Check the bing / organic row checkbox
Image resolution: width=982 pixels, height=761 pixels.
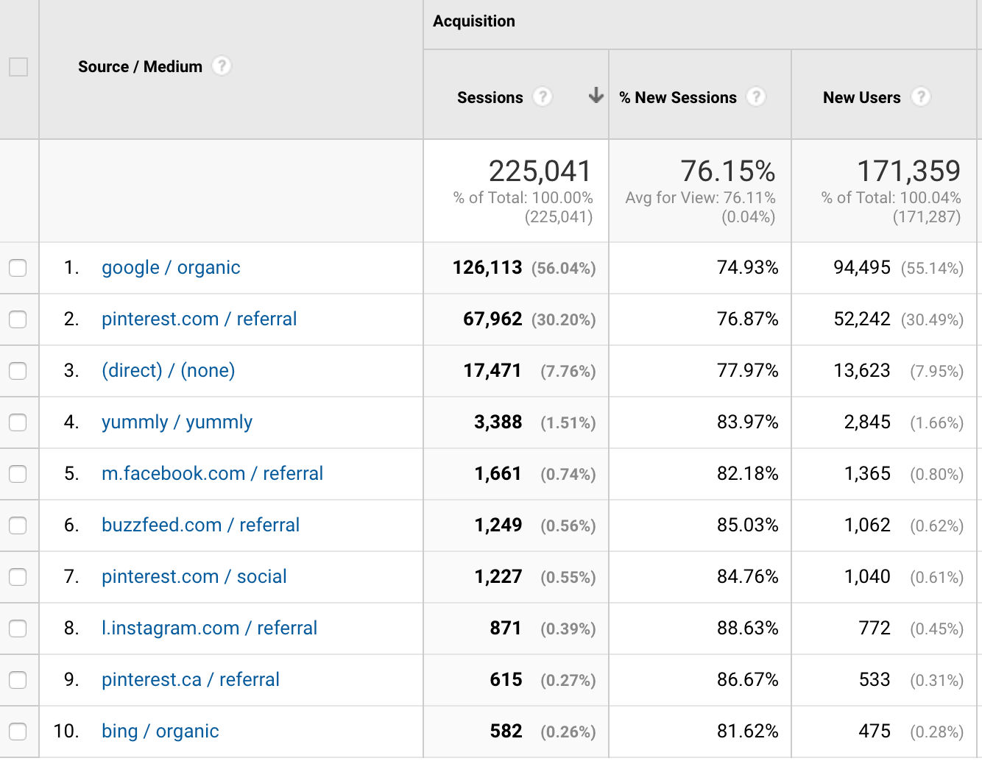click(18, 732)
